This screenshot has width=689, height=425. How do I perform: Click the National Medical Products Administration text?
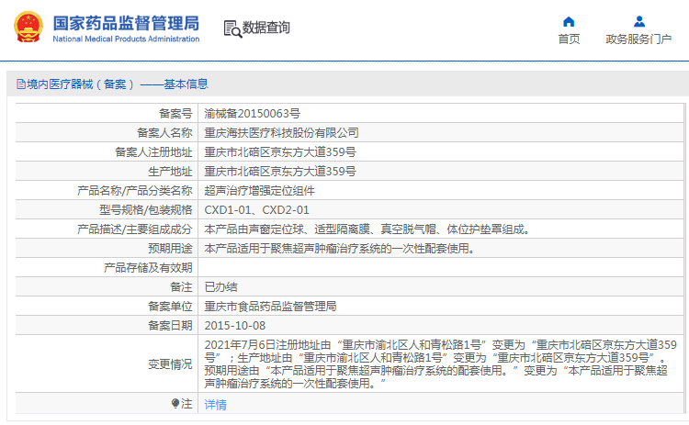pyautogui.click(x=126, y=39)
